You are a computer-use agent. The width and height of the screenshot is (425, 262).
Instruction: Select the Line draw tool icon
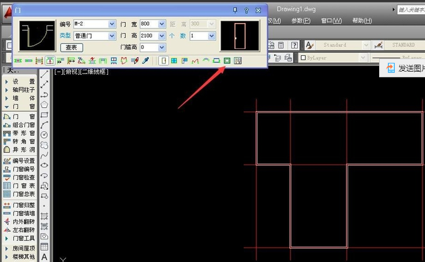coord(44,74)
